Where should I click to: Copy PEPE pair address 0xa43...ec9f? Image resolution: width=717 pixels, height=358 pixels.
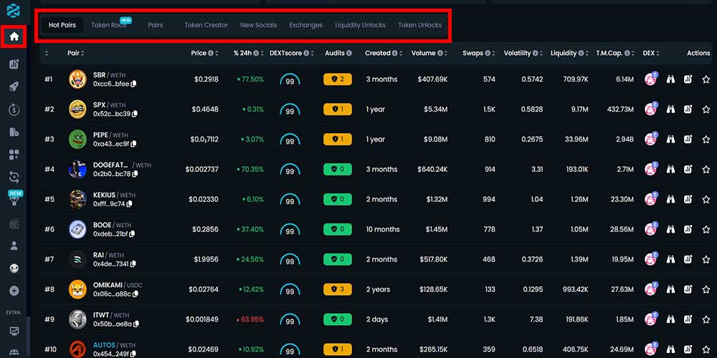(133, 144)
